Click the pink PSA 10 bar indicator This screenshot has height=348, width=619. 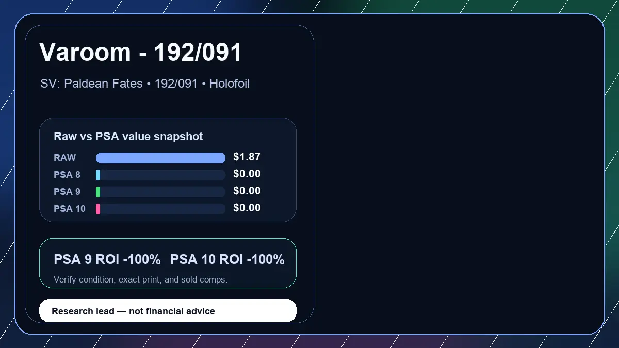[x=98, y=209]
